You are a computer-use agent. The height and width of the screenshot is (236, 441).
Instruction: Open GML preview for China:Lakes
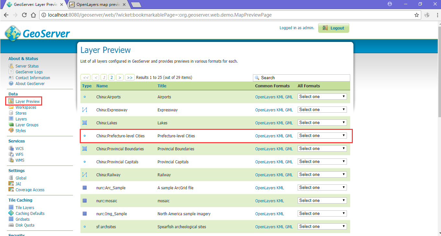pos(289,123)
